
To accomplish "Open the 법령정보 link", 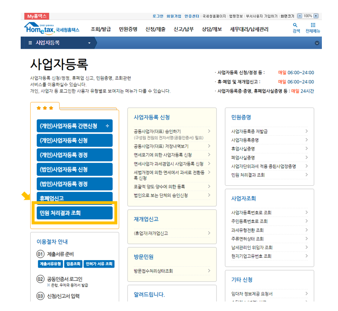I will click(x=236, y=16).
